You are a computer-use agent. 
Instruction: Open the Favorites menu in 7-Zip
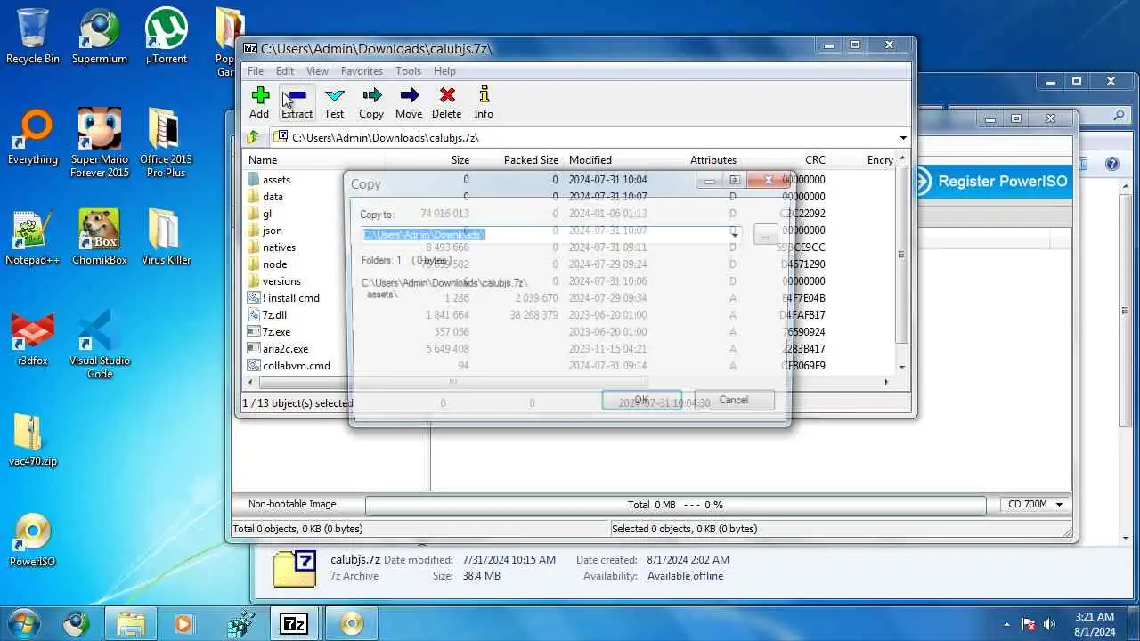[362, 71]
